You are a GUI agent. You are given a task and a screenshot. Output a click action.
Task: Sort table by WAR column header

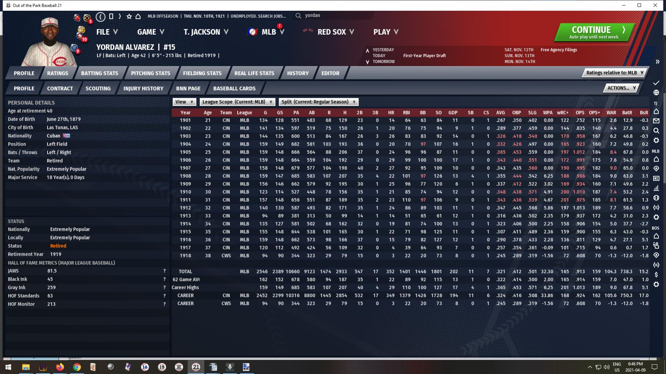[x=611, y=113]
